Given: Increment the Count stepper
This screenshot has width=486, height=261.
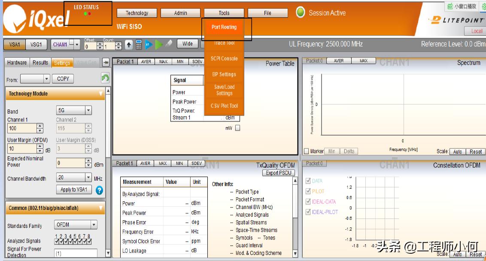Looking at the screenshot, I should (x=118, y=44).
